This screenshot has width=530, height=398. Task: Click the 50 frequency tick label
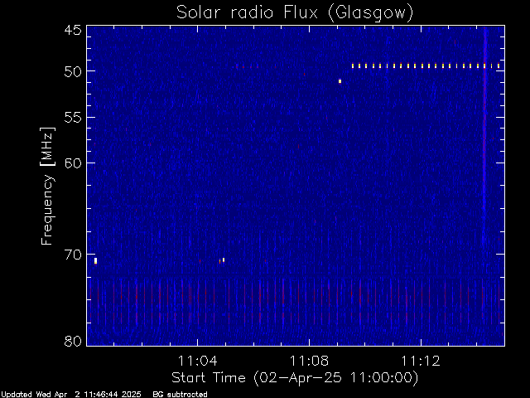73,71
